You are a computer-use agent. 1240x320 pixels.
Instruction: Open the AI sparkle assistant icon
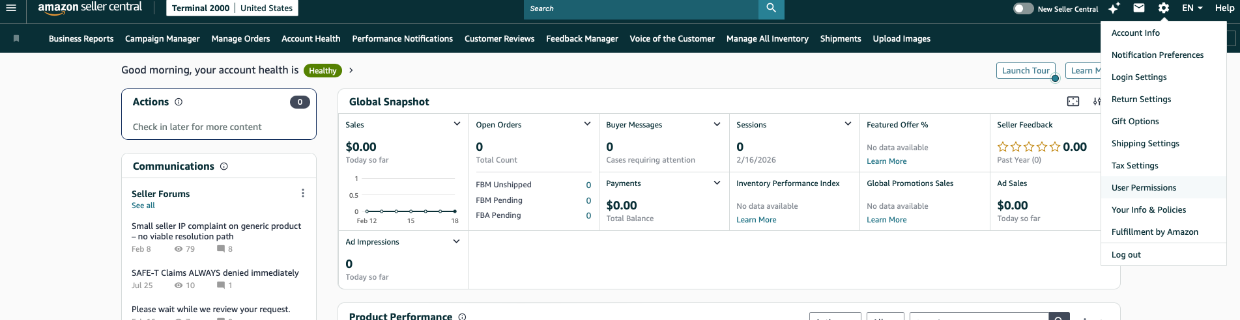coord(1114,8)
